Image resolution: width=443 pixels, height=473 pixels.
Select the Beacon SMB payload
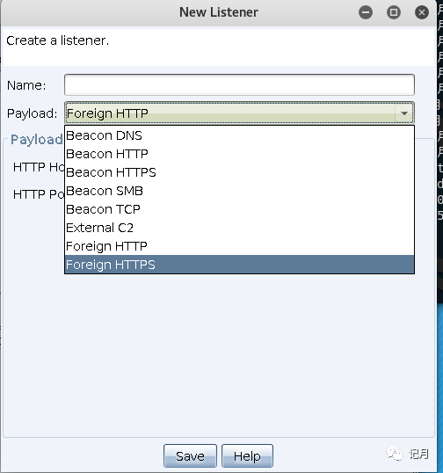(239, 191)
